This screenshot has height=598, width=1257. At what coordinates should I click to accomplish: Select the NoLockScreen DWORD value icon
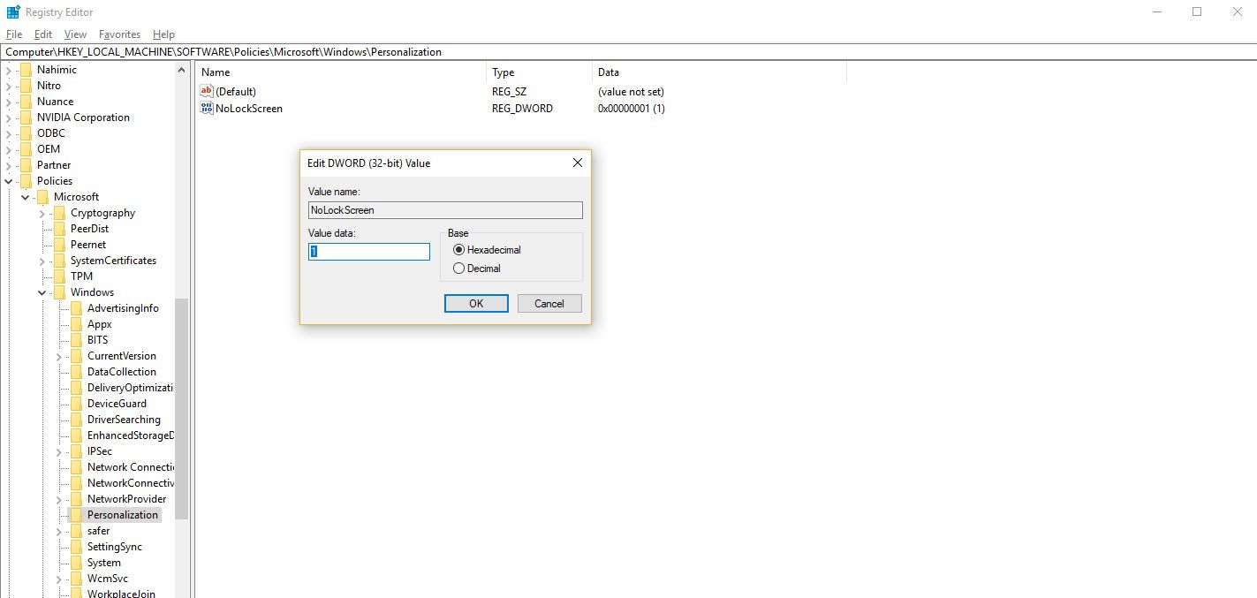(207, 108)
